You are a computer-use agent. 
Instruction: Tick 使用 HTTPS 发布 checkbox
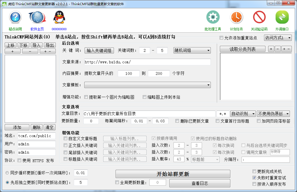tap(19, 160)
